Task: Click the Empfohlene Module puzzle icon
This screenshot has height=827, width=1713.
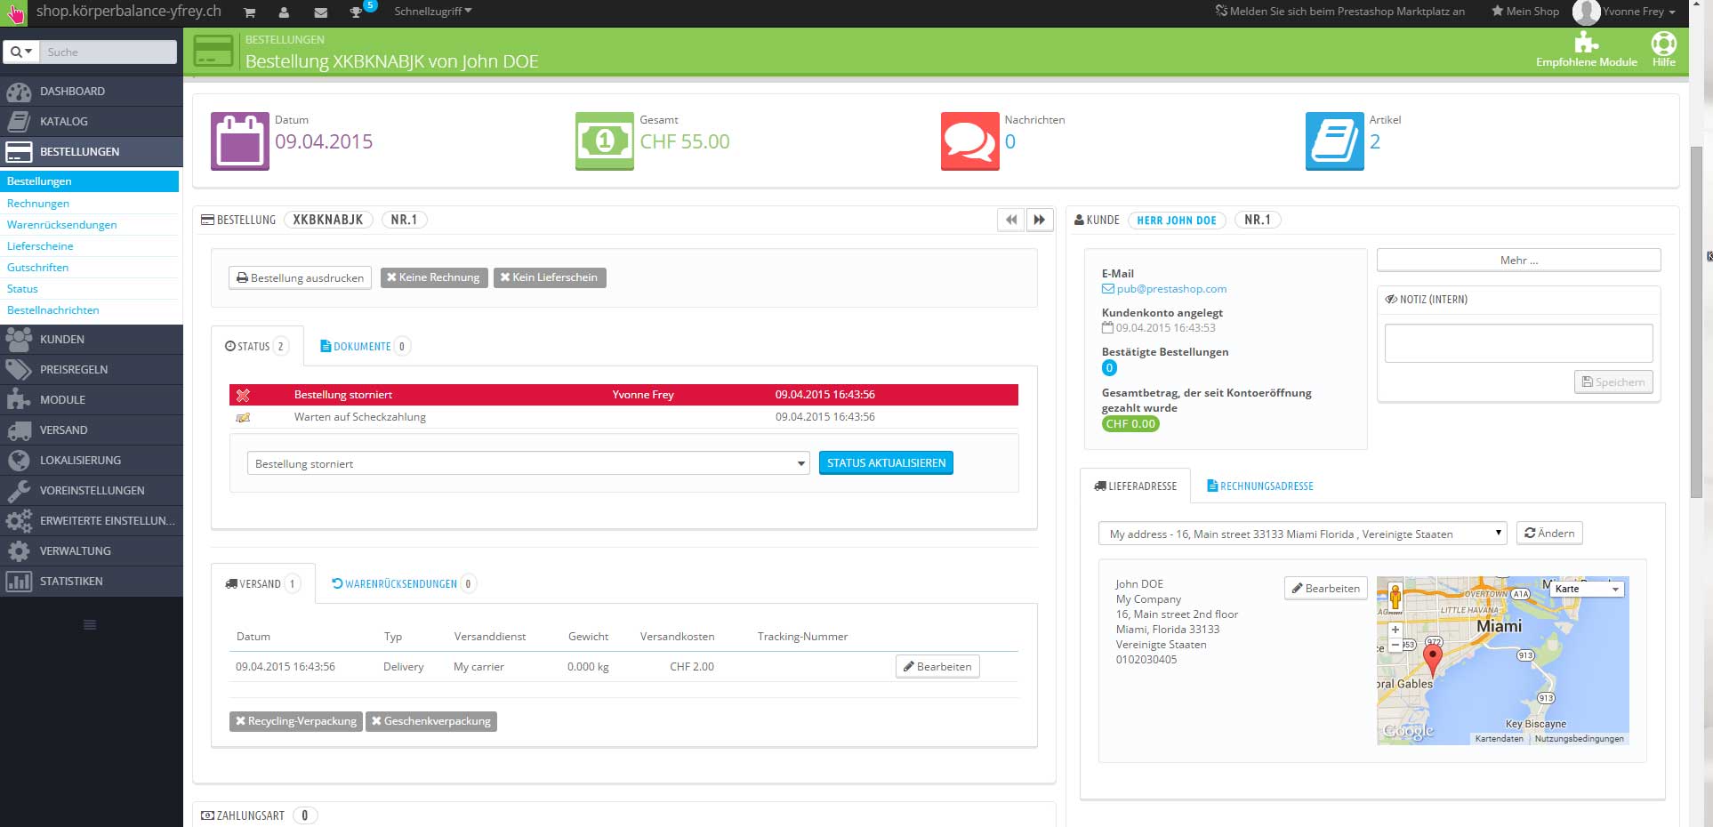Action: click(1586, 43)
